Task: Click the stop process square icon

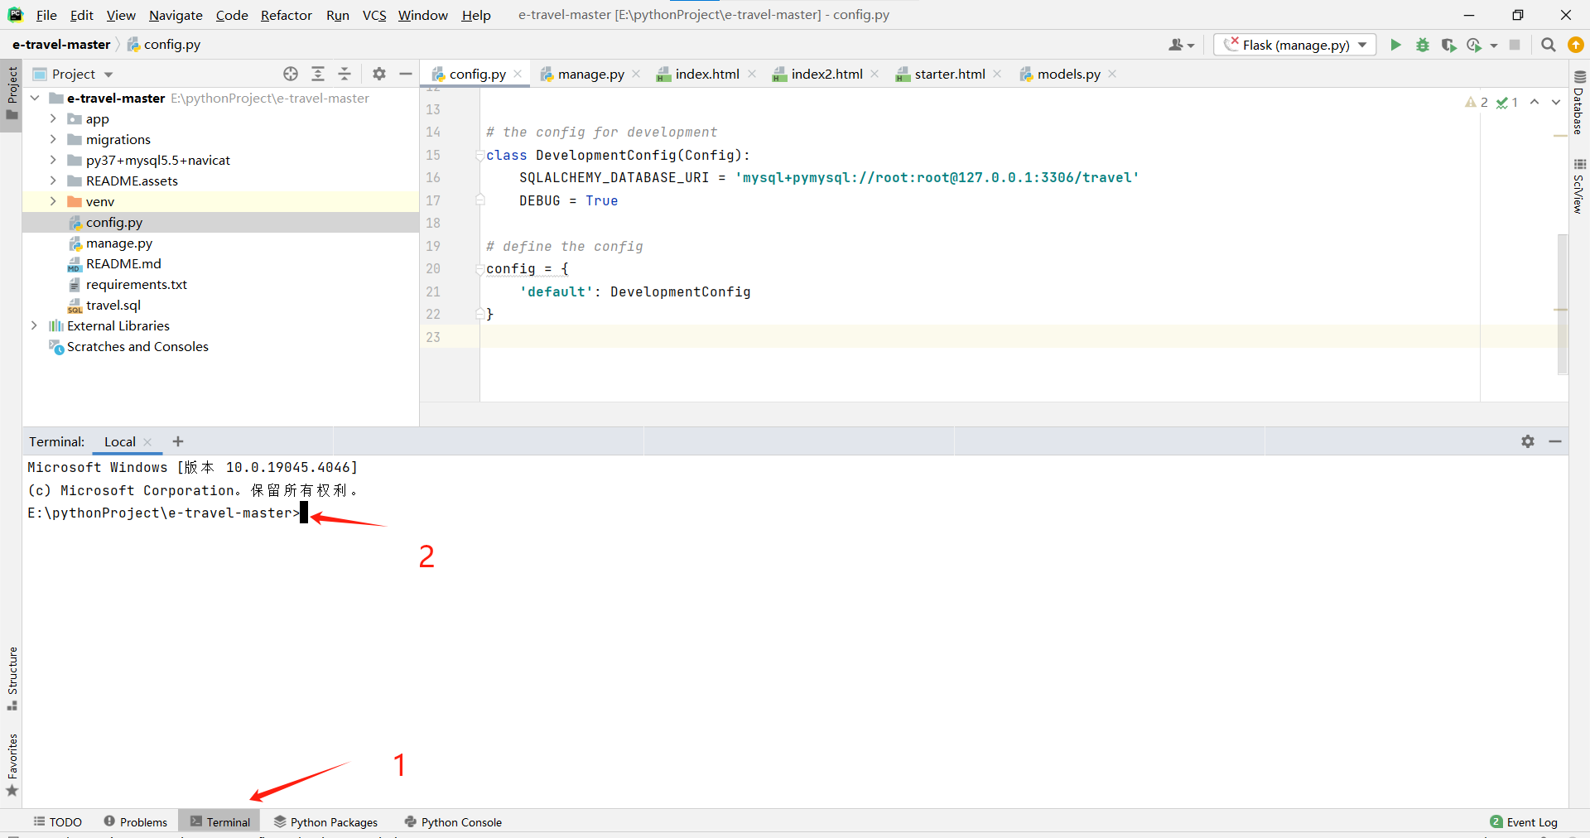Action: click(x=1515, y=45)
